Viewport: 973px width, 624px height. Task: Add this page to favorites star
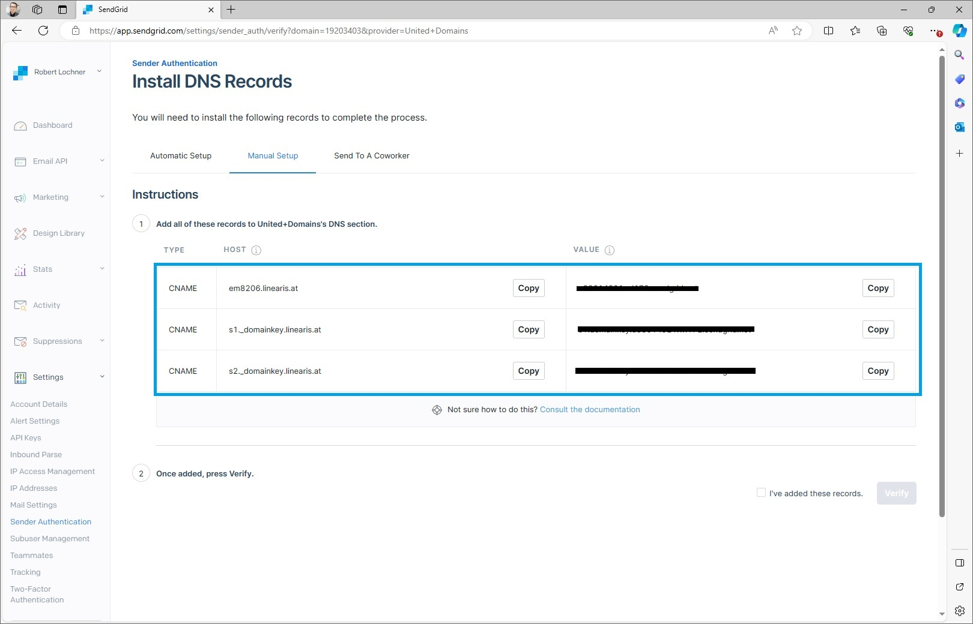pos(797,31)
